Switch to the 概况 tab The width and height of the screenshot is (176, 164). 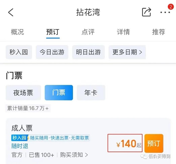pos(17,32)
